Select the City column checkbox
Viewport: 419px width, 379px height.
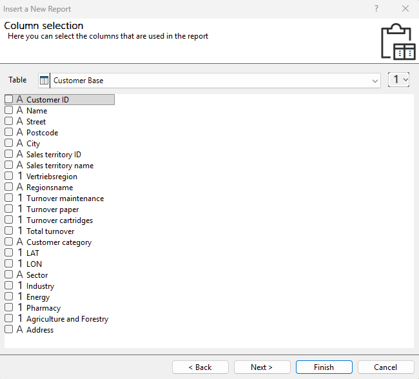point(8,143)
